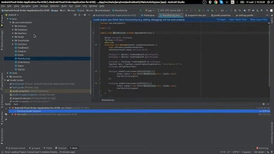Screen dimensions: 274x154
Task: Open the Version Control tool window tab
Action: click(15, 148)
